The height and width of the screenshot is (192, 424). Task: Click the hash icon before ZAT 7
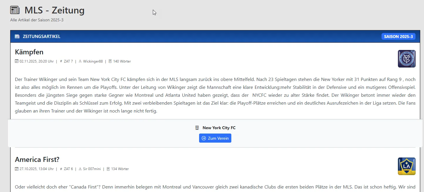[61, 61]
